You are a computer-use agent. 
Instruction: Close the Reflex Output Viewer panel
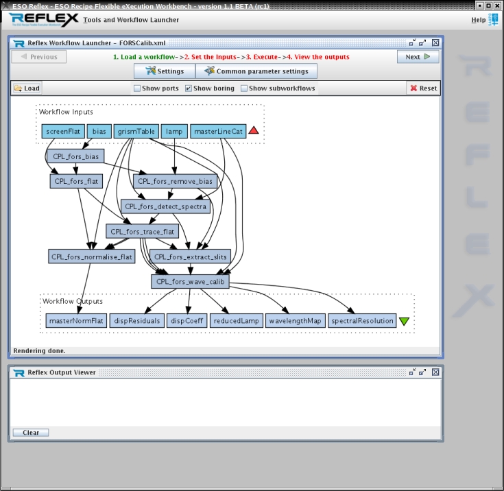click(435, 372)
